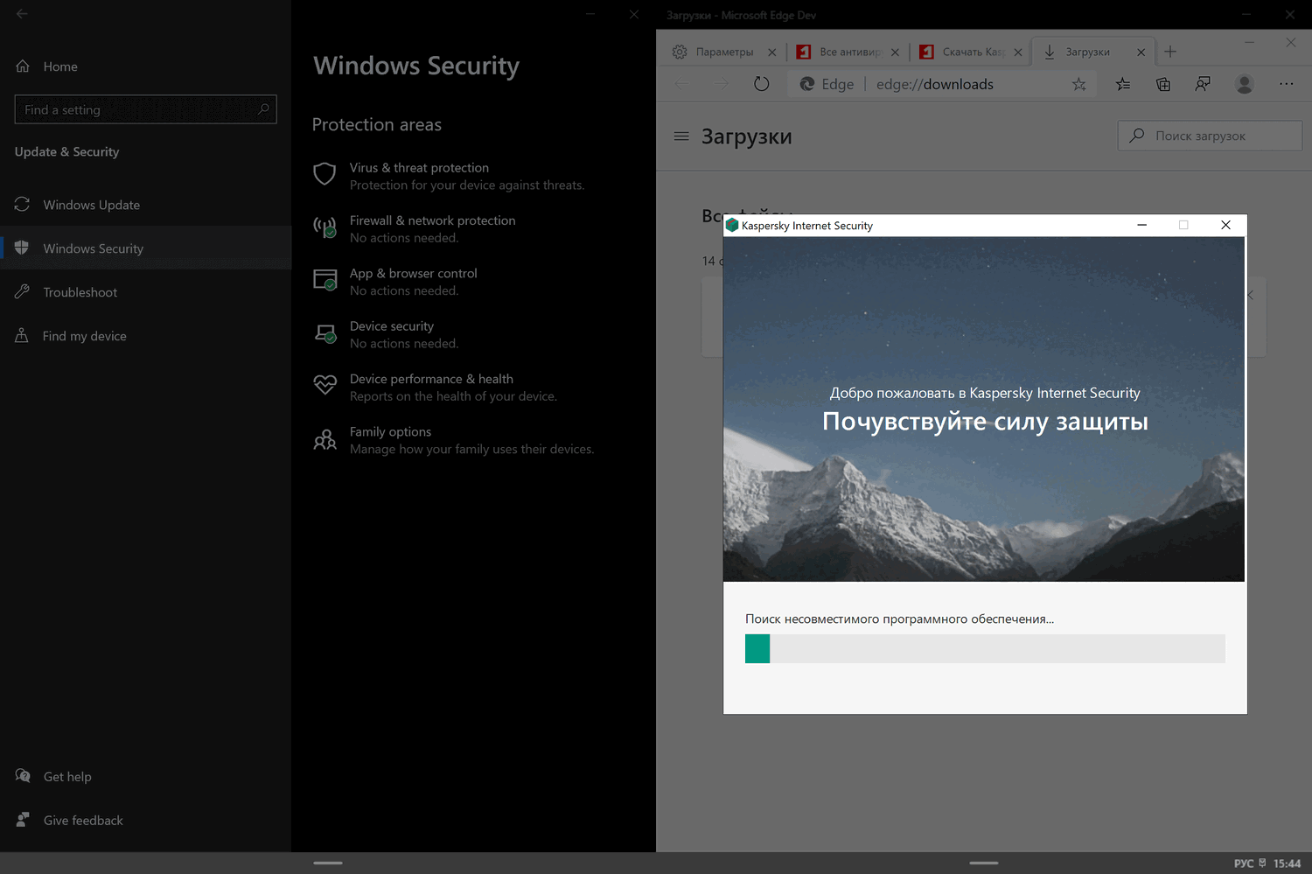Add the page to Edge Collections
The width and height of the screenshot is (1312, 874).
click(1162, 84)
